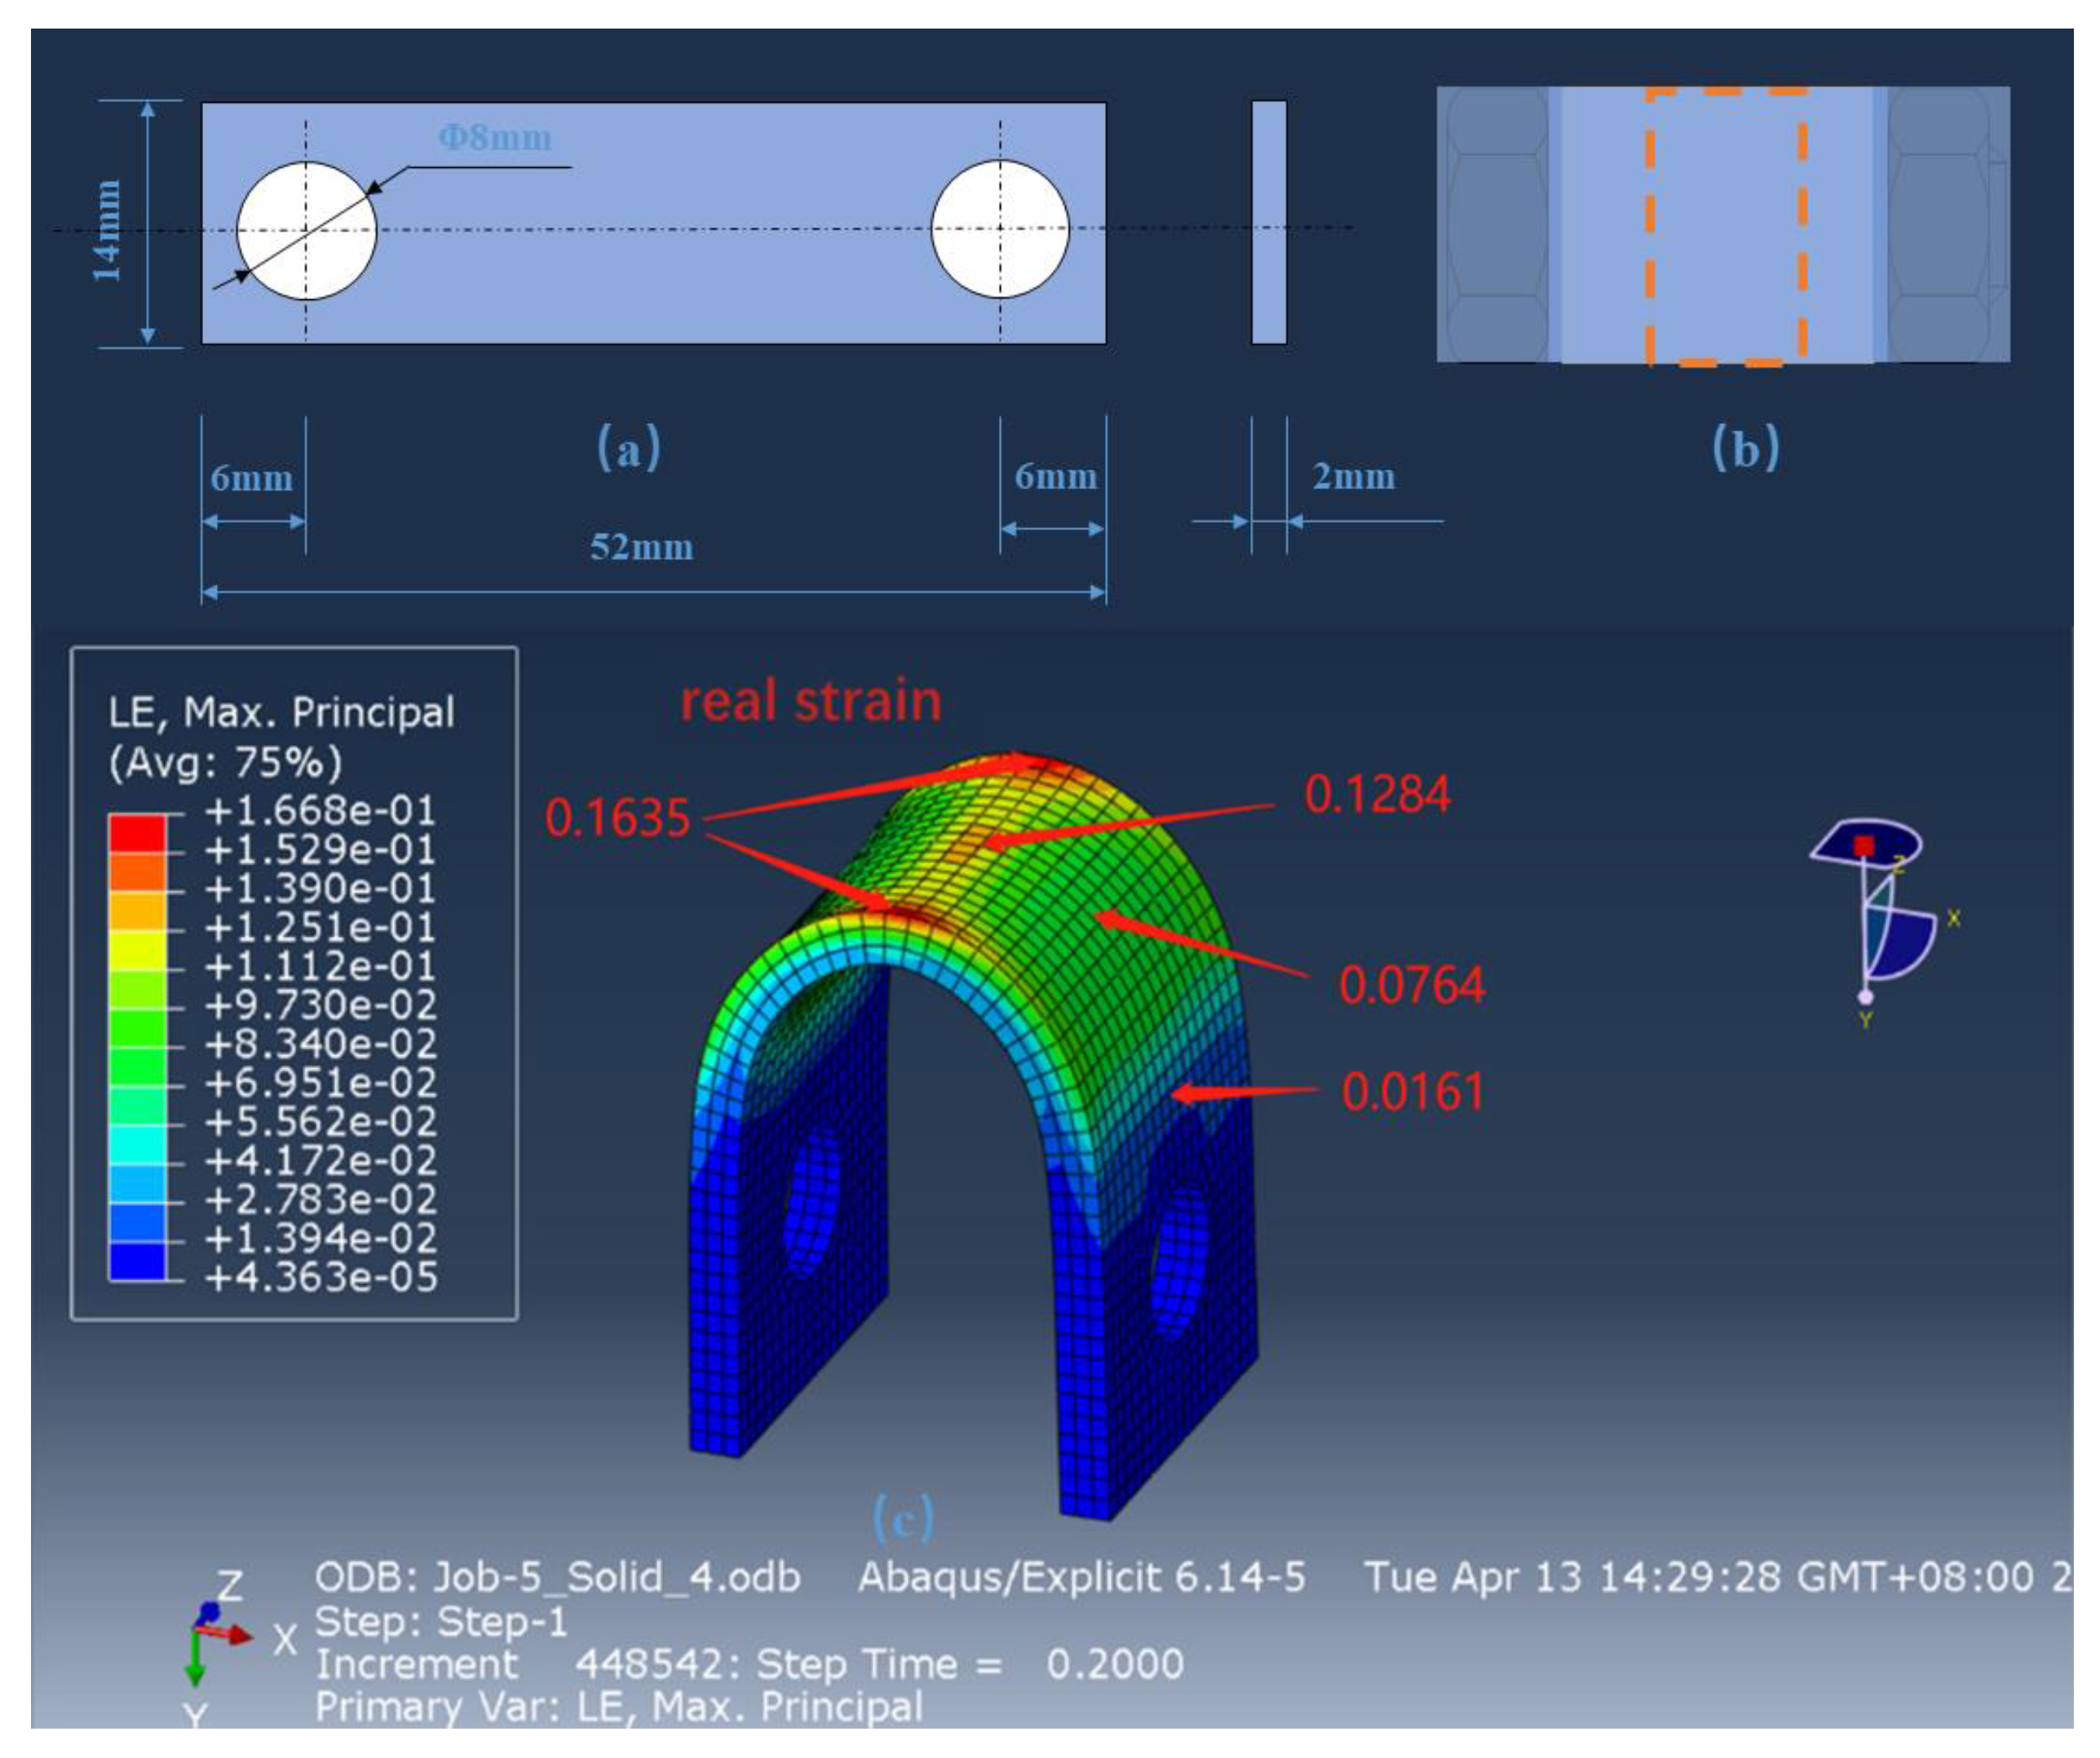Viewport: 2100px width, 1758px height.
Task: Click the ODB: Job-5_Solid_4.odb state text
Action: click(557, 1577)
